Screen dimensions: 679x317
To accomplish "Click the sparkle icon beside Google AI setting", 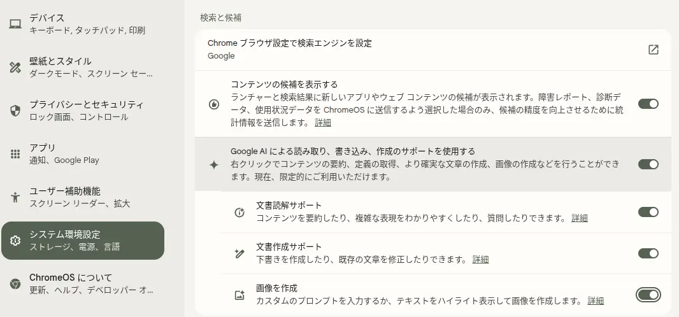I will (x=214, y=164).
